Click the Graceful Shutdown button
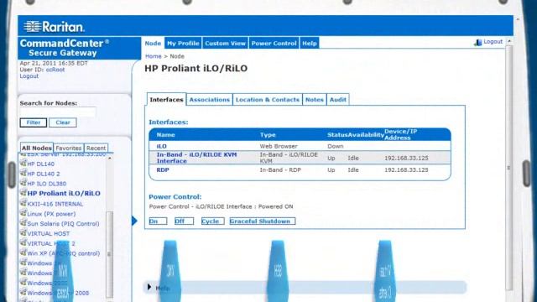Viewport: 537px width, 302px height. tap(263, 221)
